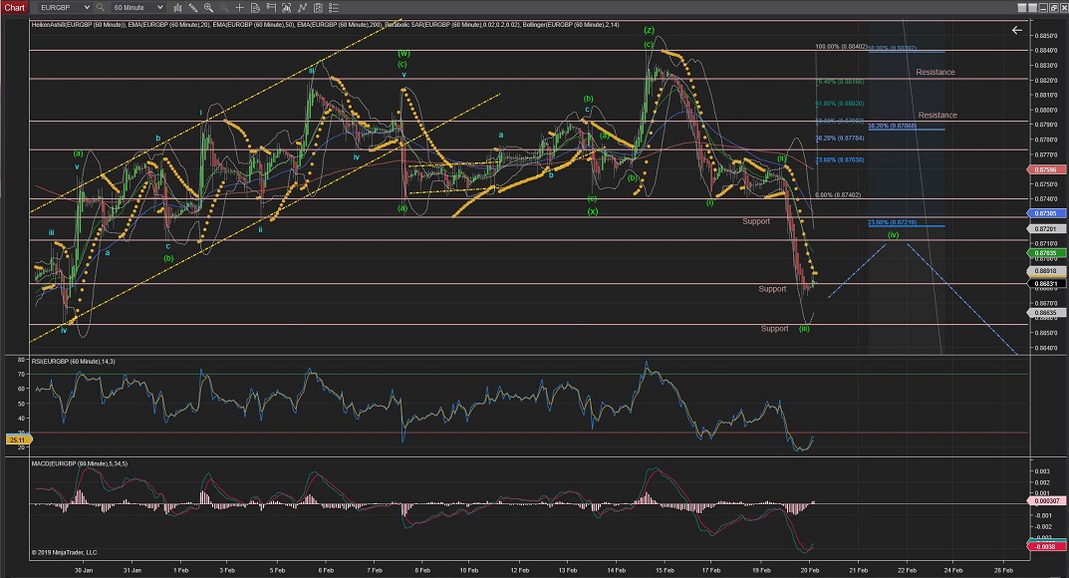Click the MACD 0.000307 value marker
The image size is (1069, 578).
point(1046,501)
